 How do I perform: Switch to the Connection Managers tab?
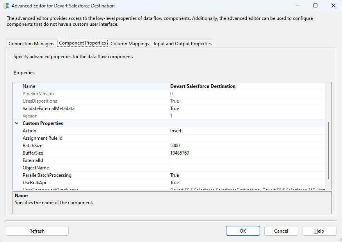(x=32, y=44)
